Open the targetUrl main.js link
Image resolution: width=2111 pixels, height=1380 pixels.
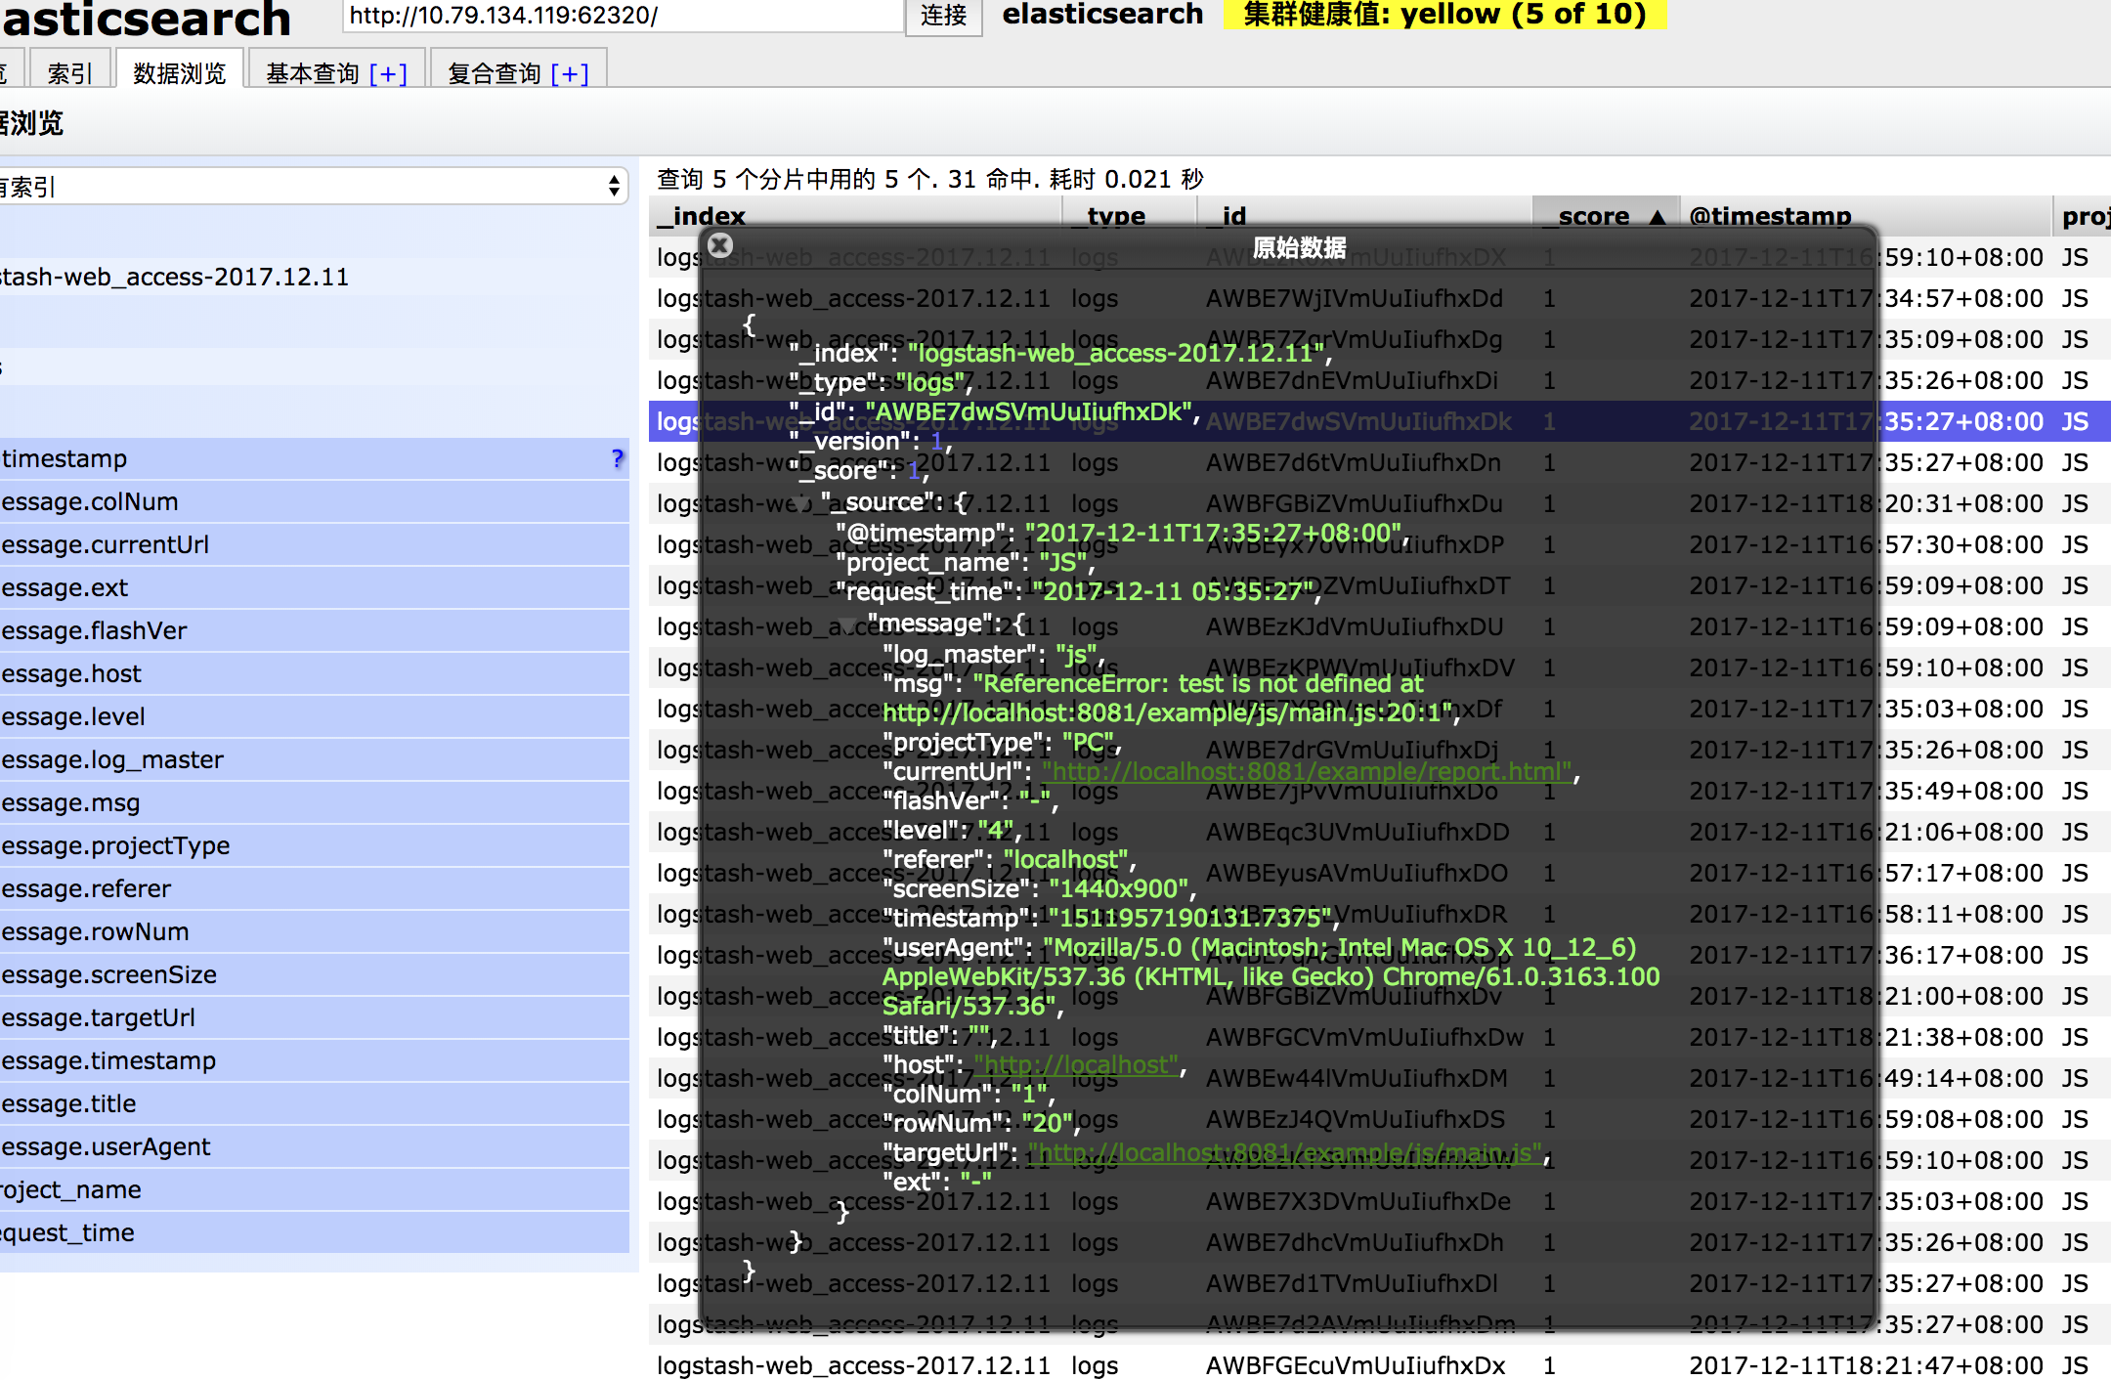click(1284, 1153)
